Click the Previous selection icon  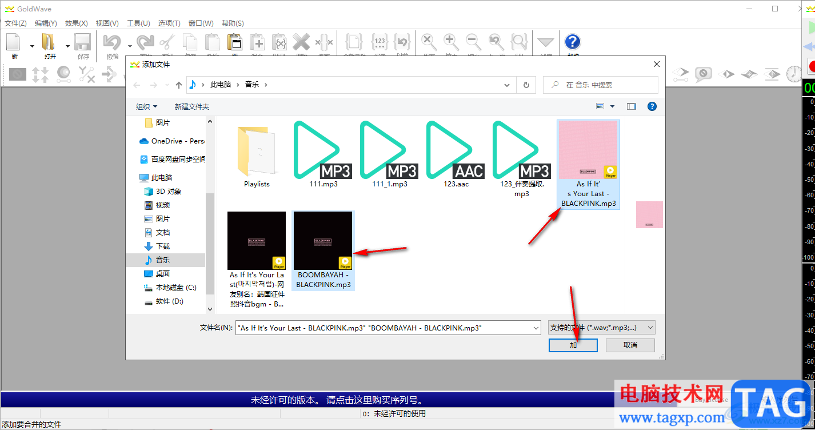click(x=402, y=43)
